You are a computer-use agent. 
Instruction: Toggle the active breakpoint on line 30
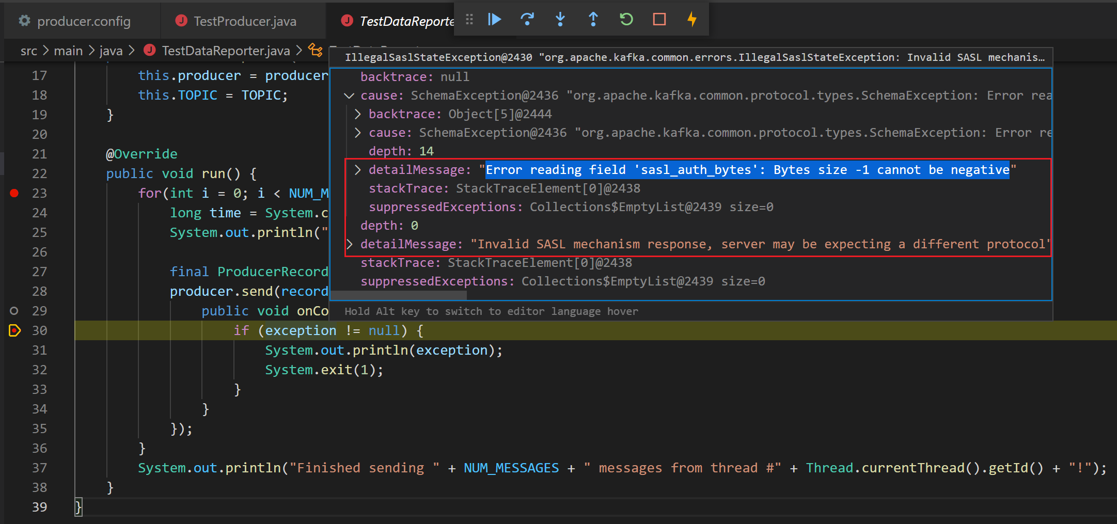pos(14,330)
